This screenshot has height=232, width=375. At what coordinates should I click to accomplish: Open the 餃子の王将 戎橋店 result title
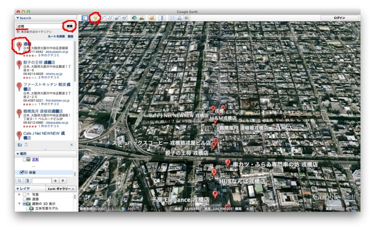point(39,62)
